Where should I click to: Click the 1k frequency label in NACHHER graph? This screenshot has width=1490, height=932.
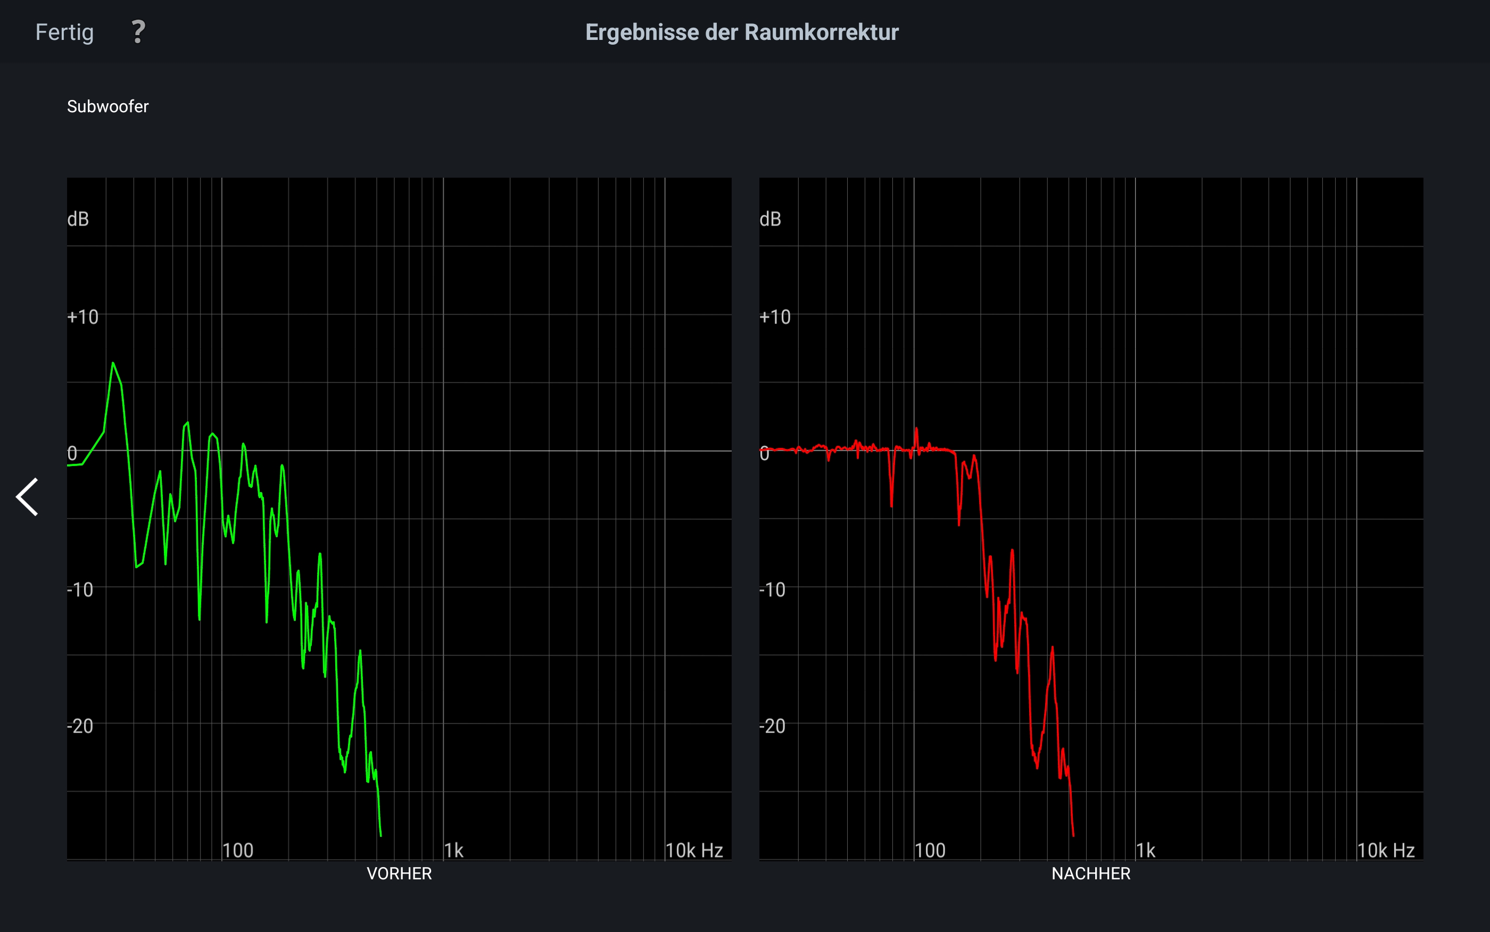click(1146, 851)
